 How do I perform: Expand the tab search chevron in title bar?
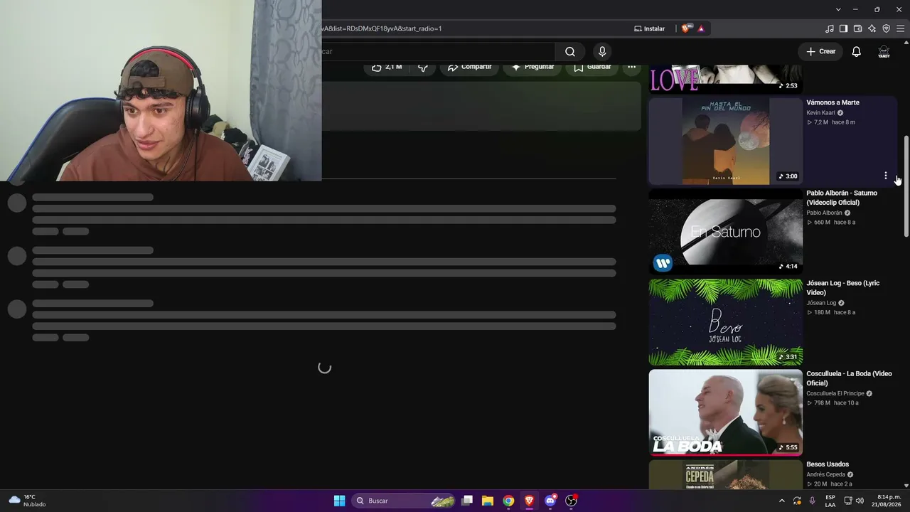(838, 9)
